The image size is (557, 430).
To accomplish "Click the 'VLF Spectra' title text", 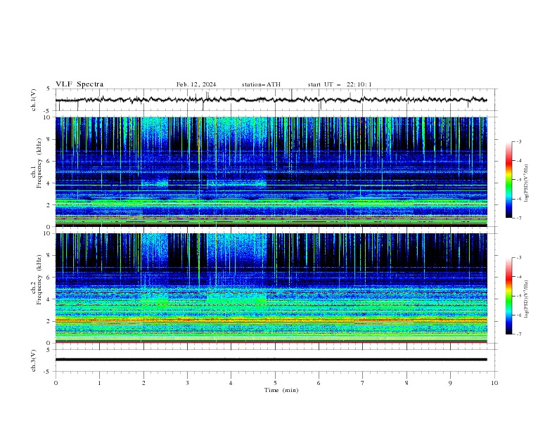I will tap(79, 84).
